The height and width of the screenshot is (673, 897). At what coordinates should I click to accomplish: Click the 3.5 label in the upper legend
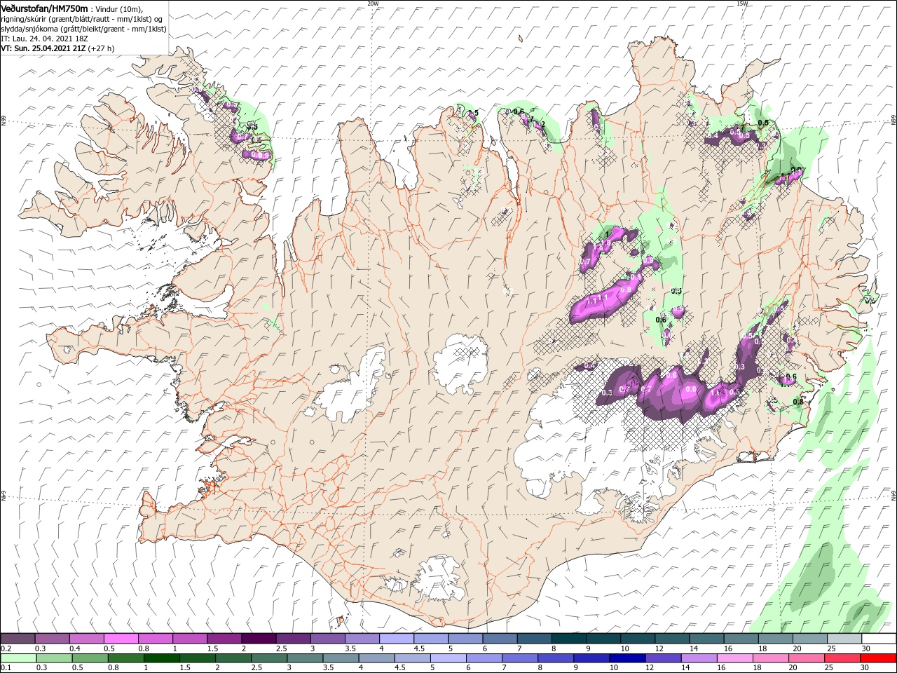click(x=351, y=648)
